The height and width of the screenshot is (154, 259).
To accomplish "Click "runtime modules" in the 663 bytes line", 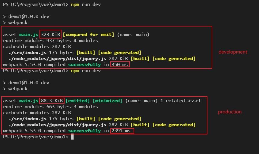I will [x=23, y=107].
